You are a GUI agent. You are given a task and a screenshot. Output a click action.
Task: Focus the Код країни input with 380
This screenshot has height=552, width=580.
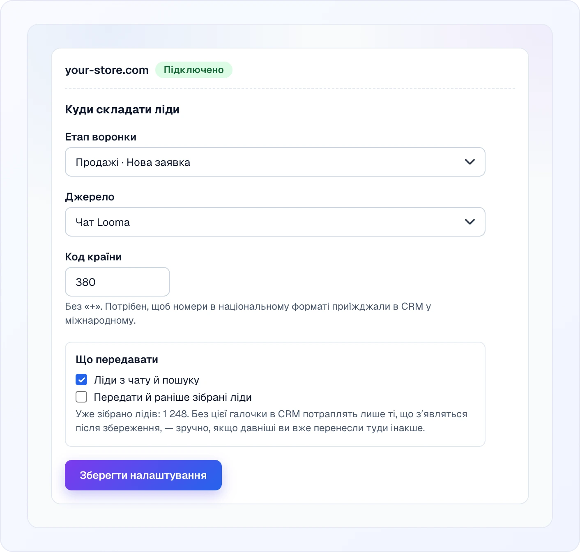pyautogui.click(x=117, y=282)
